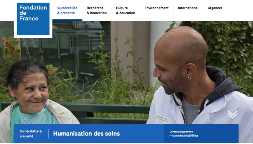Open the International navigation item
The image size is (253, 144).
[x=188, y=8]
